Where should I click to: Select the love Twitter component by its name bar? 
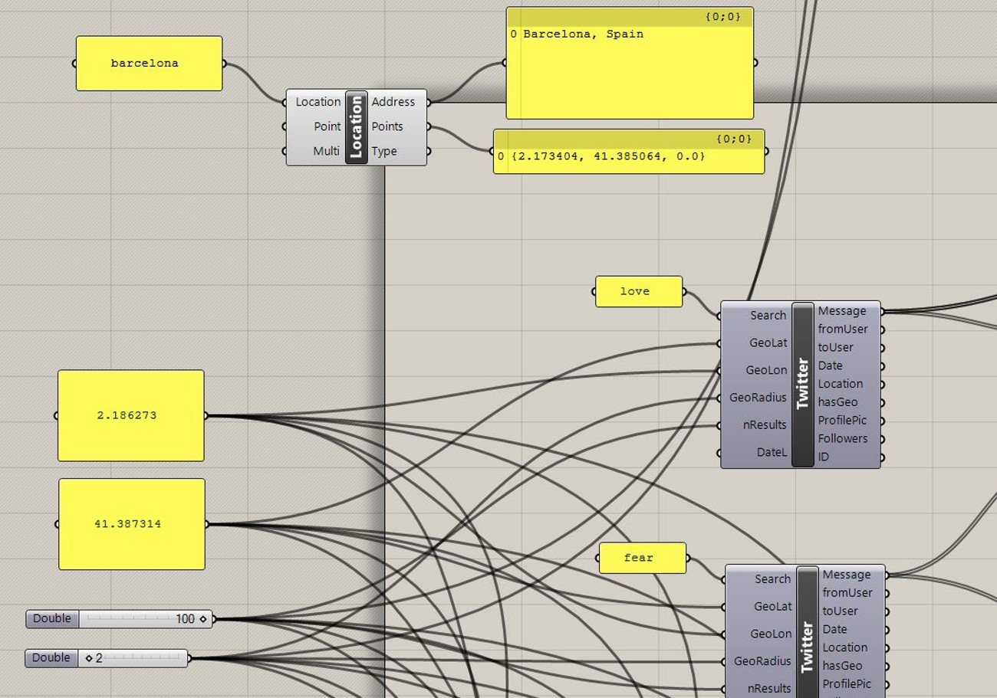click(803, 385)
